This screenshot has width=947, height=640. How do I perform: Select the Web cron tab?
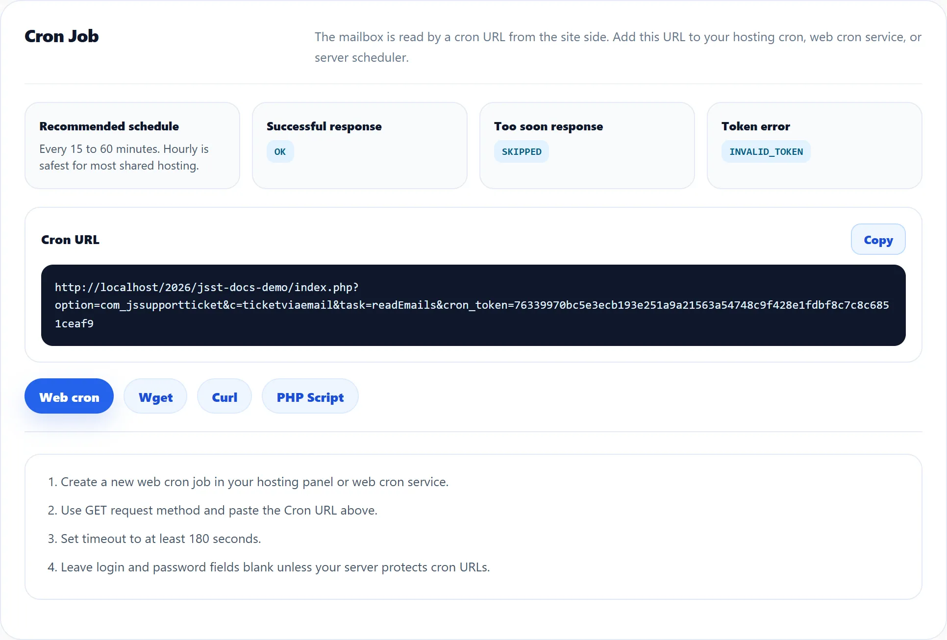point(69,396)
